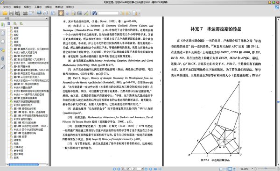Collapse the bookmarks panel arrow
Screen dimensions: 280x171
[47, 18]
